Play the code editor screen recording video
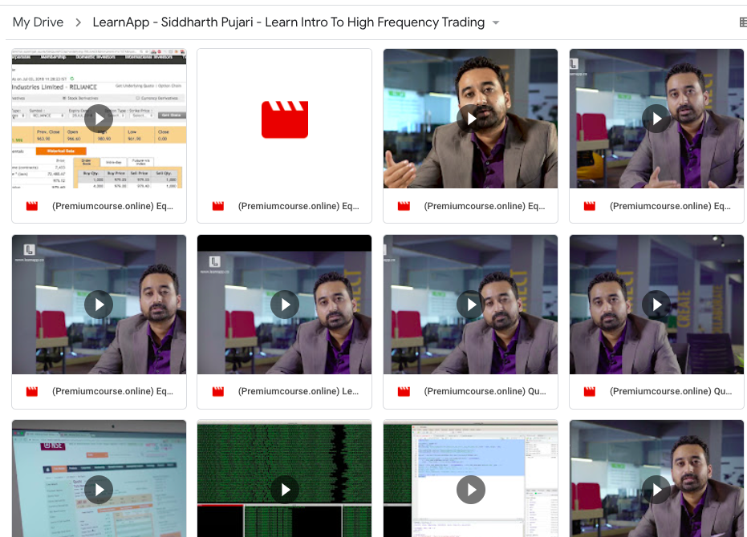This screenshot has height=537, width=747. coord(470,489)
